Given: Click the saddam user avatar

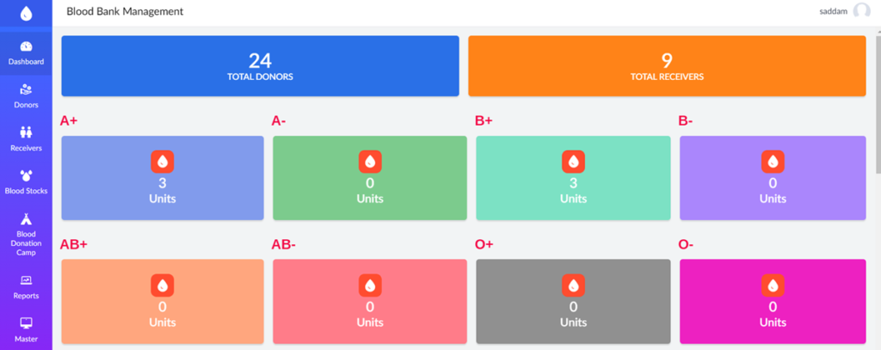Looking at the screenshot, I should pyautogui.click(x=861, y=11).
